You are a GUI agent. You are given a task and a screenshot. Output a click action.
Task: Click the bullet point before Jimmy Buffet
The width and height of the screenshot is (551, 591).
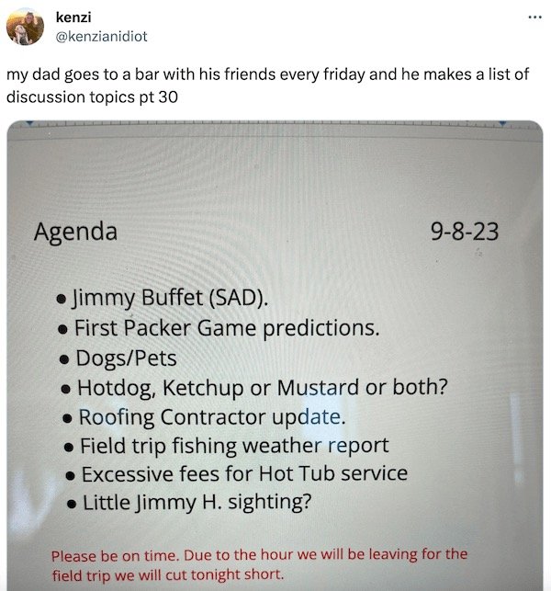click(x=61, y=300)
